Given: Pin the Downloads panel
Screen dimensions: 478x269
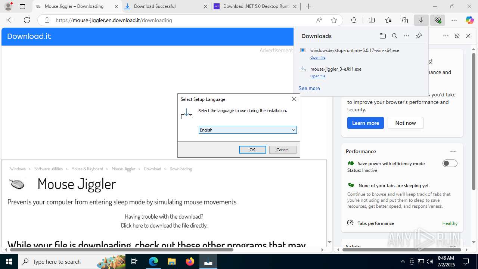Looking at the screenshot, I should pos(419,36).
